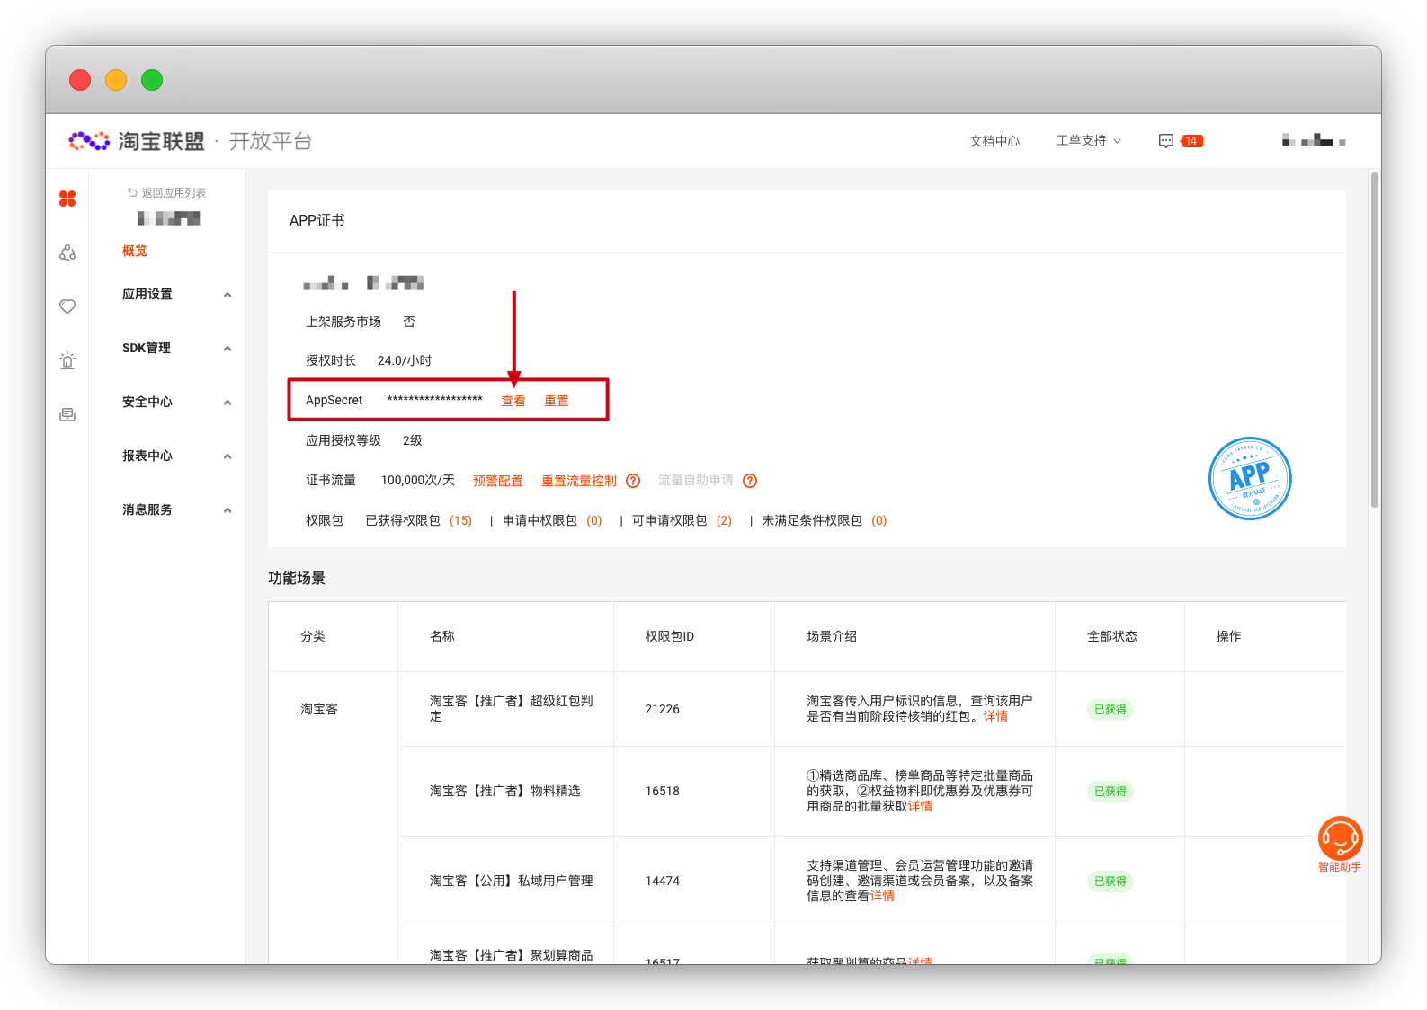The image size is (1427, 1010).
Task: Open 详情 link in 私域用户管理 row
Action: coord(882,896)
